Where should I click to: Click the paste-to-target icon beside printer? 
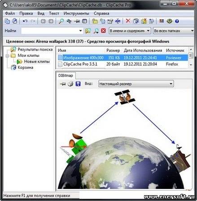62,84
